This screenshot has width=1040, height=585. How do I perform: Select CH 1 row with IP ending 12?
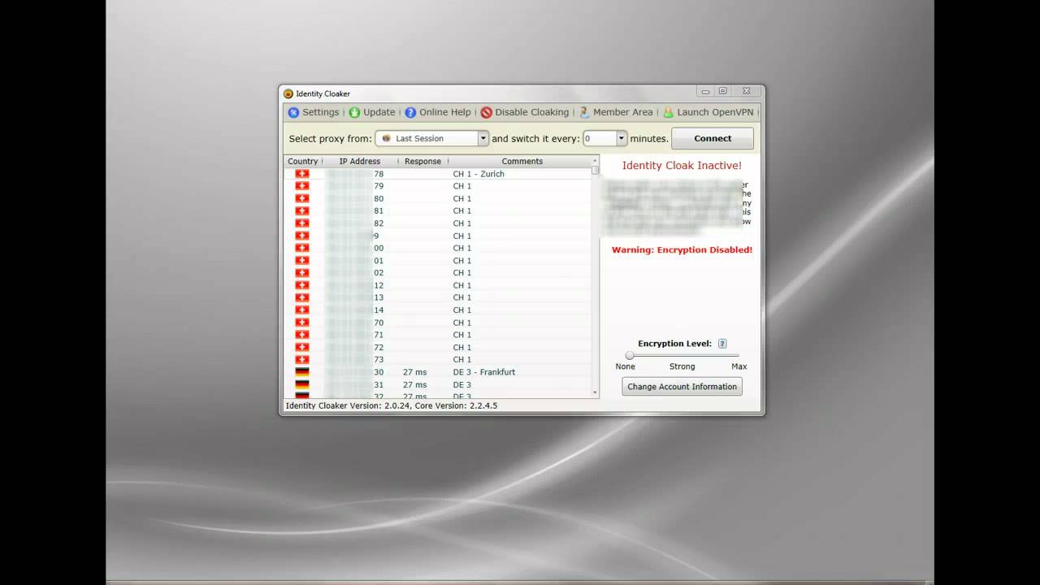(x=438, y=285)
